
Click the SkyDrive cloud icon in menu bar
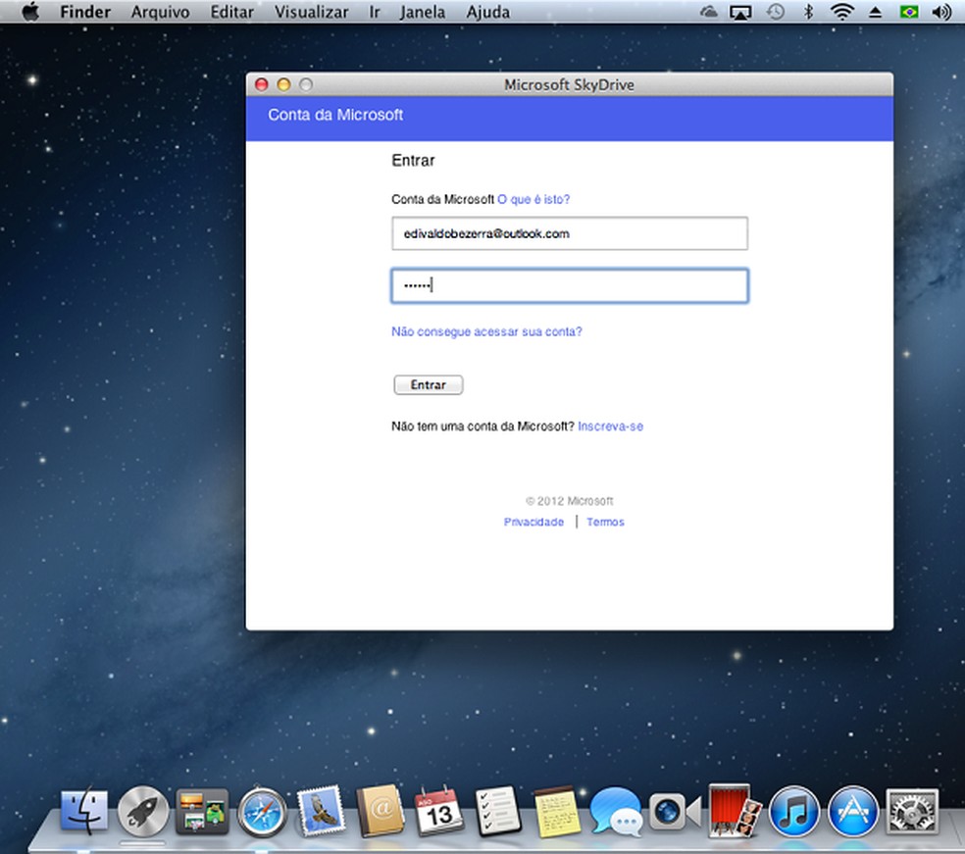pos(709,12)
